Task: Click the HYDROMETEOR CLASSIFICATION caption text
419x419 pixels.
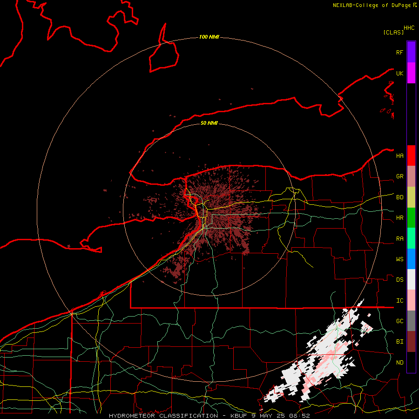Action: click(x=163, y=416)
